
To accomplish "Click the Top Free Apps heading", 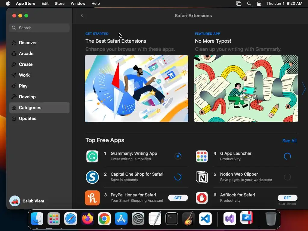I will (105, 140).
